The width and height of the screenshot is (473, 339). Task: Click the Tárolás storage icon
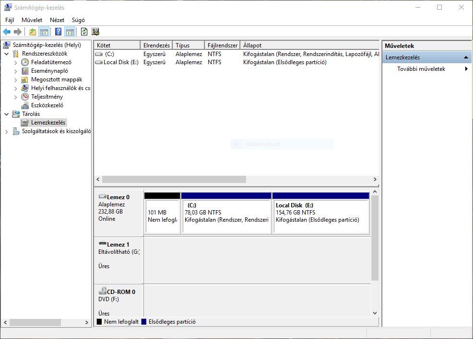click(x=16, y=114)
